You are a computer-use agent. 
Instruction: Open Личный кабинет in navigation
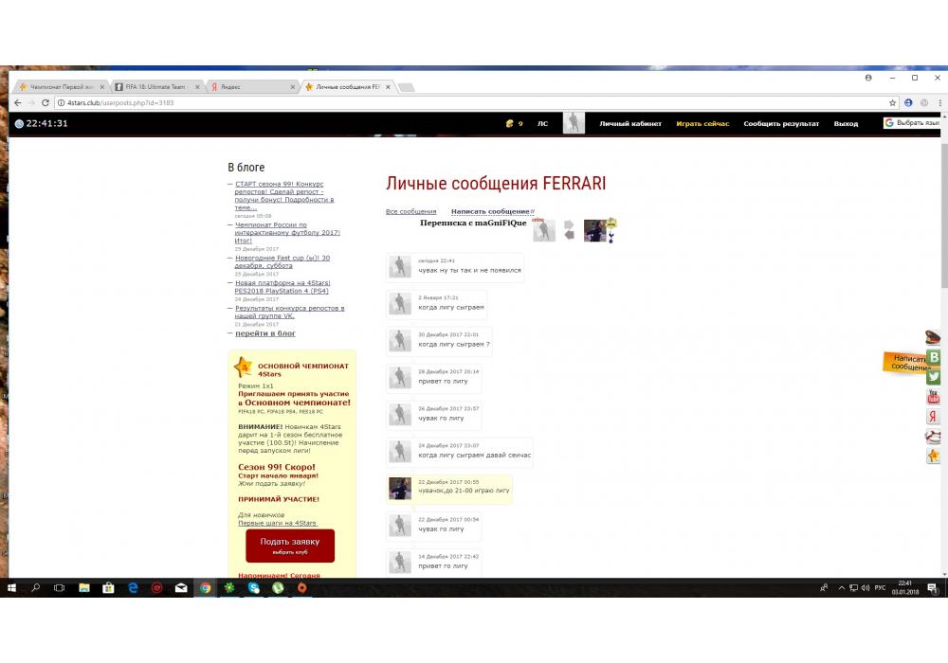click(x=630, y=124)
